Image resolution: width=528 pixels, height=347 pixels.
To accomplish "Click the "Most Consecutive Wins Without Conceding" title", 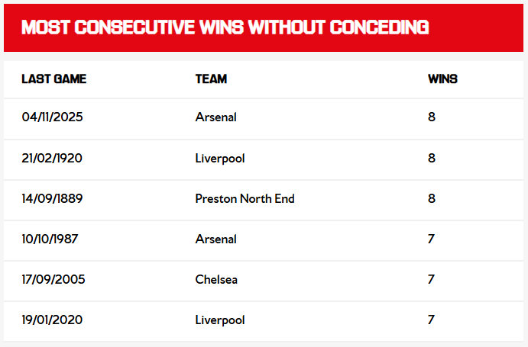I will (x=225, y=28).
